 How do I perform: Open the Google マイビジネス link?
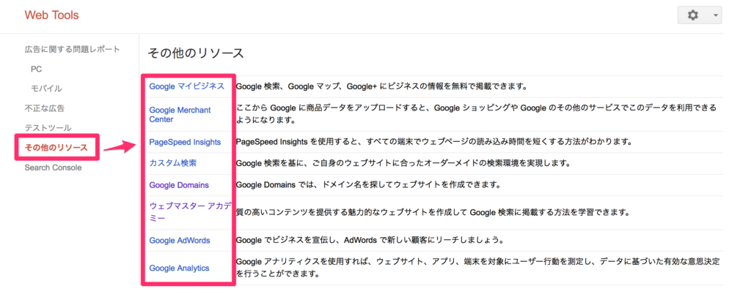pos(187,86)
